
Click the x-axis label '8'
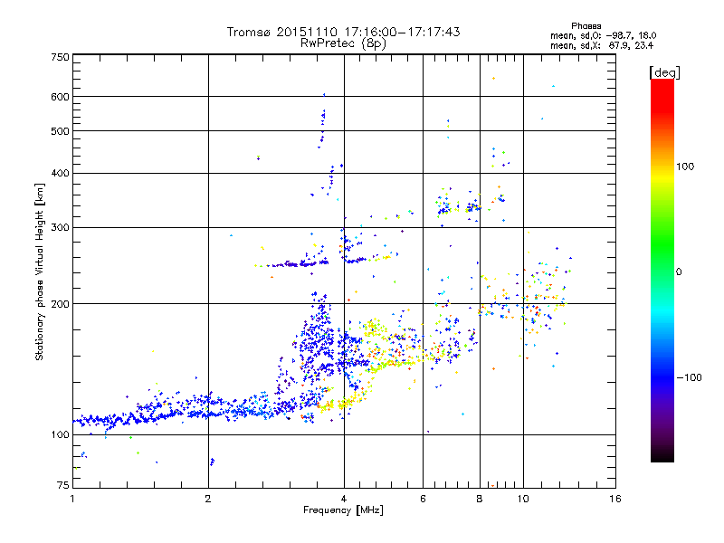point(480,499)
